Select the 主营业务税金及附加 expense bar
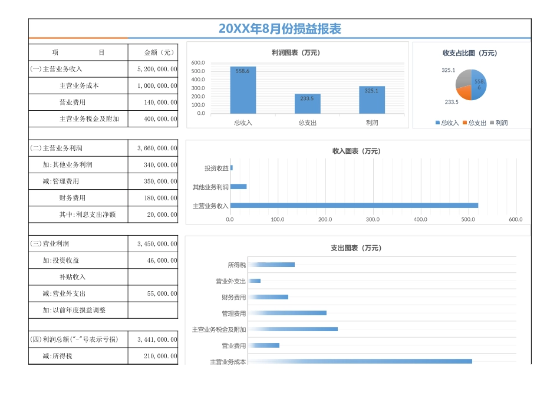 [293, 329]
